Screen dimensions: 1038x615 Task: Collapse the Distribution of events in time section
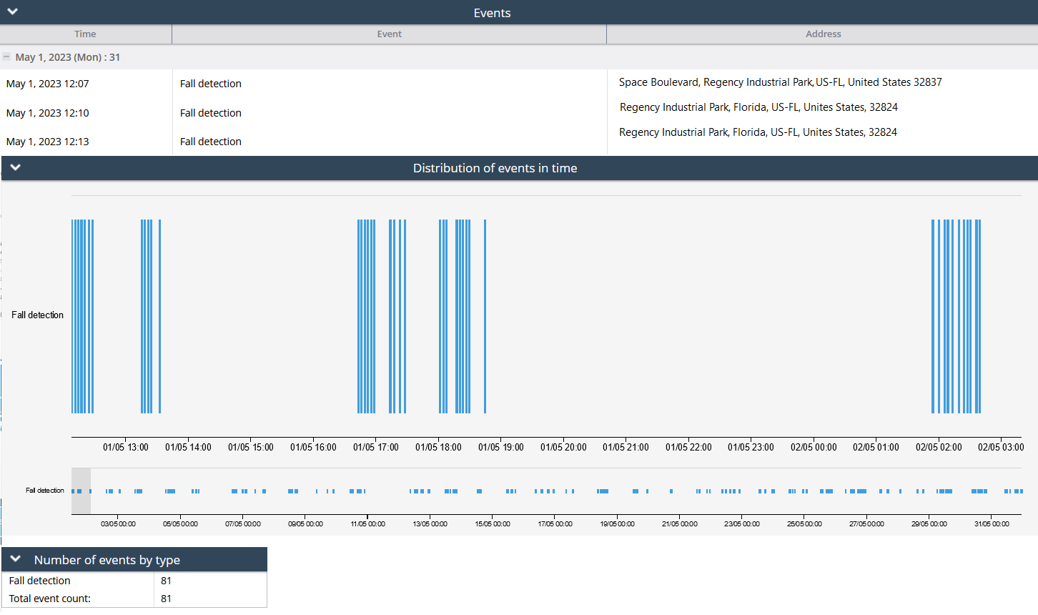[x=15, y=167]
